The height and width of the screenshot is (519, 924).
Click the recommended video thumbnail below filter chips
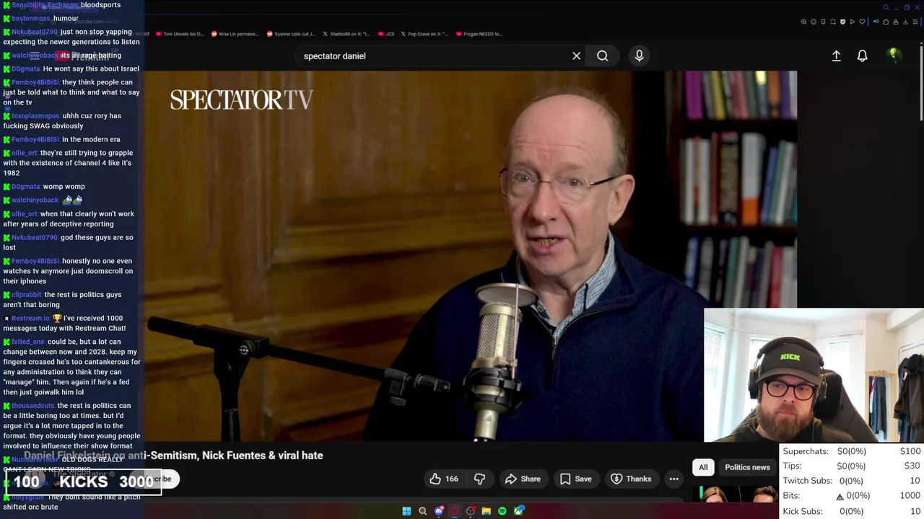(736, 494)
